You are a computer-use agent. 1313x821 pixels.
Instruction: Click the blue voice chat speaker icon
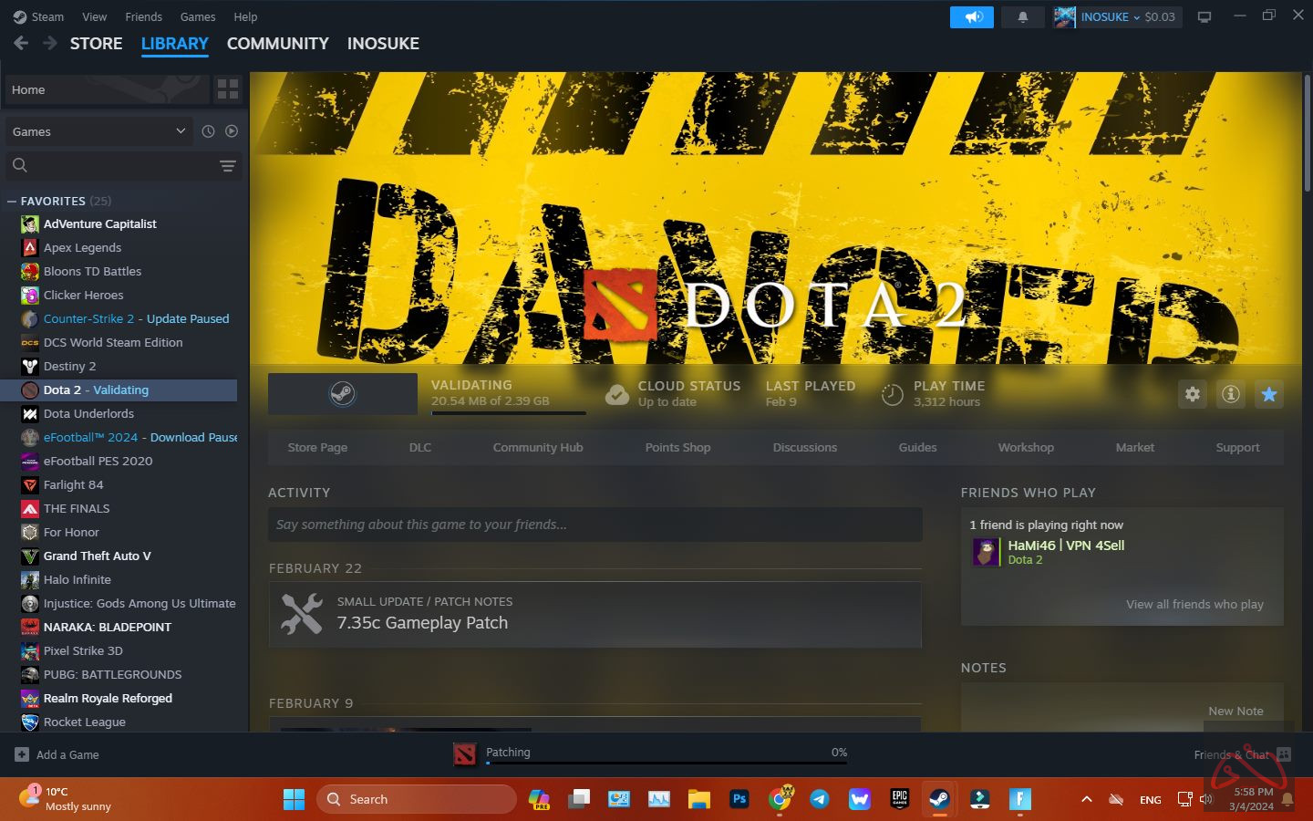971,16
